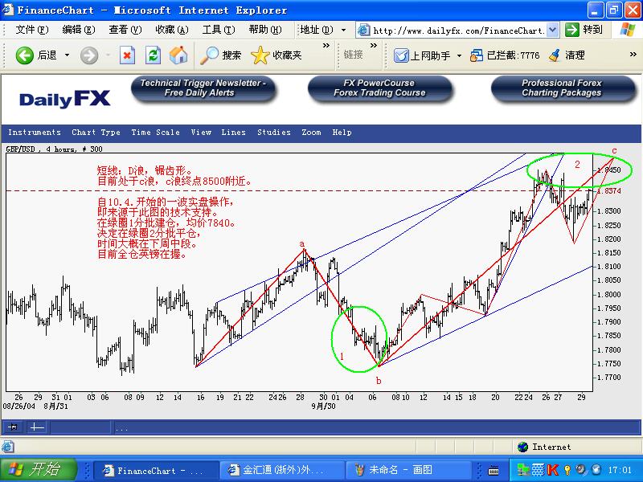Click FX PowerCourse Forex Trading Course button
The width and height of the screenshot is (643, 482).
pos(379,88)
